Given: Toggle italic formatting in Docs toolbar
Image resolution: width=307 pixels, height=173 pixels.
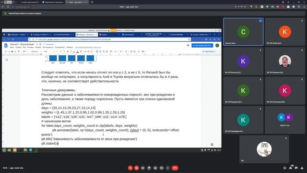Looking at the screenshot, I should [x=71, y=51].
